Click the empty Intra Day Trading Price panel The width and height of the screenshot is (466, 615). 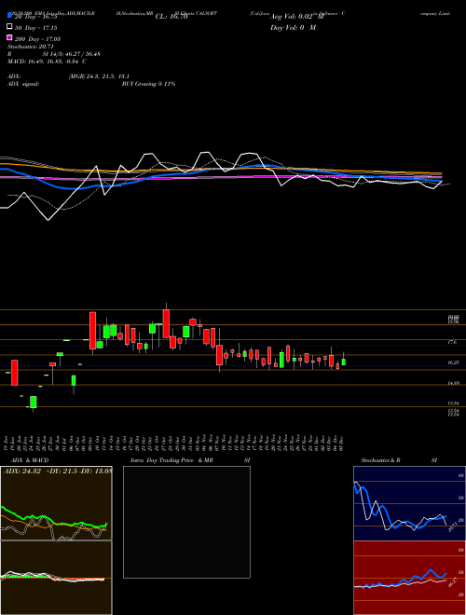[x=186, y=522]
